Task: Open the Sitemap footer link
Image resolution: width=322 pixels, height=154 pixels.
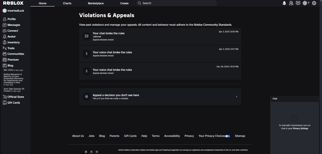Action: tap(240, 136)
